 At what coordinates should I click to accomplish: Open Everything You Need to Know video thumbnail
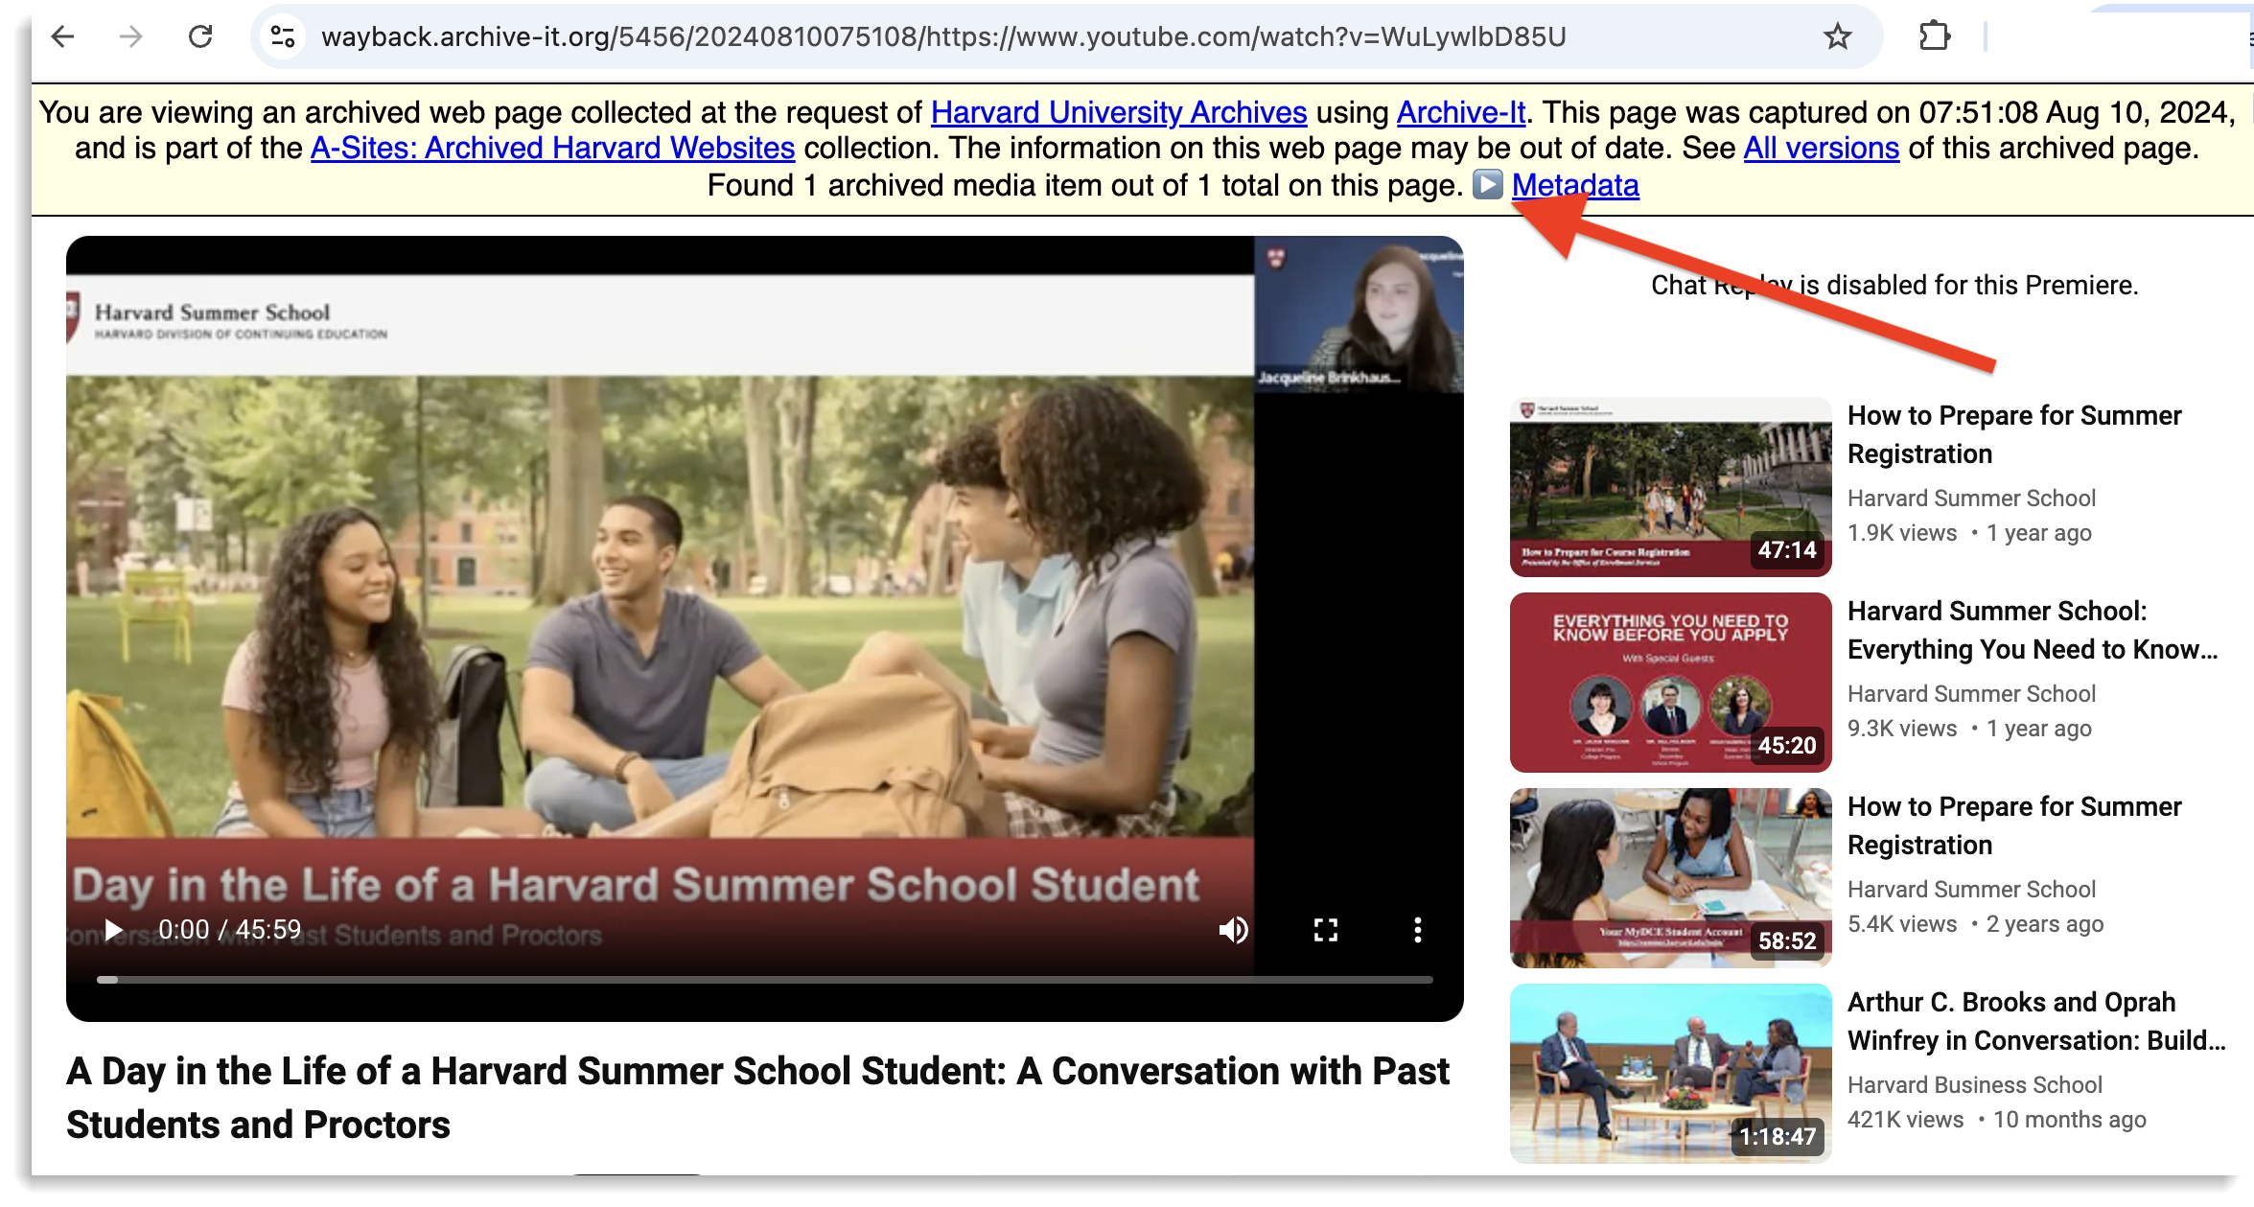[1669, 682]
